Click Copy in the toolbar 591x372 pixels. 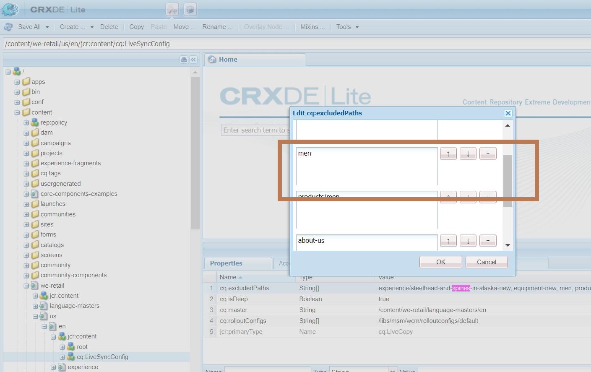tap(136, 27)
